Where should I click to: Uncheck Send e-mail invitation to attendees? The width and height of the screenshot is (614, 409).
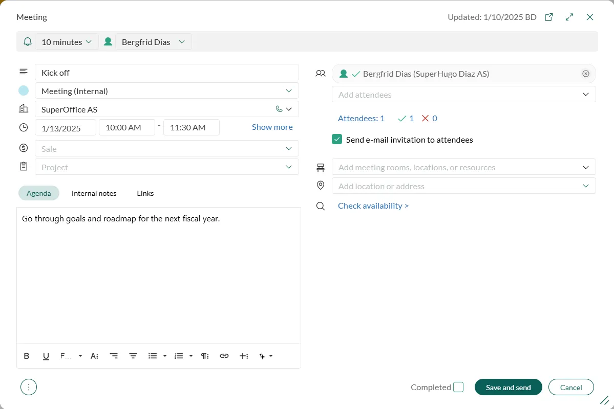337,140
